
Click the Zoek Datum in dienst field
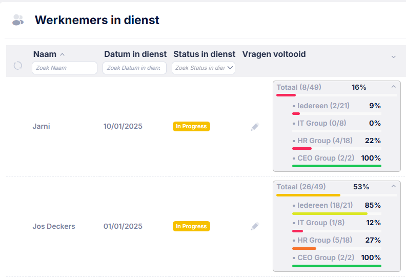tap(134, 68)
